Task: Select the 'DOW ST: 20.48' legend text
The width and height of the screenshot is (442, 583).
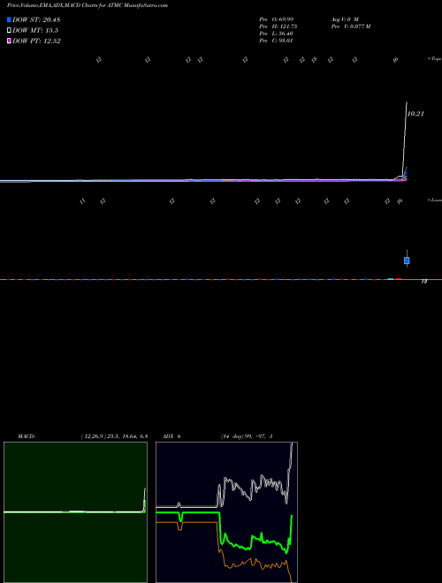Action: [36, 19]
